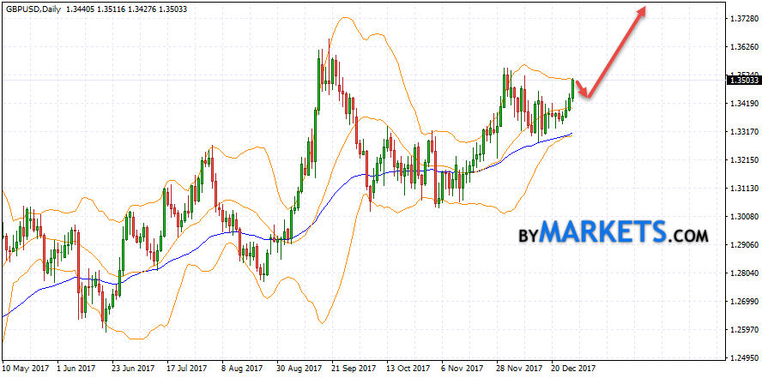Viewport: 762px width, 378px height.
Task: Open the byMARKETS.com watermark logo
Action: coord(613,232)
